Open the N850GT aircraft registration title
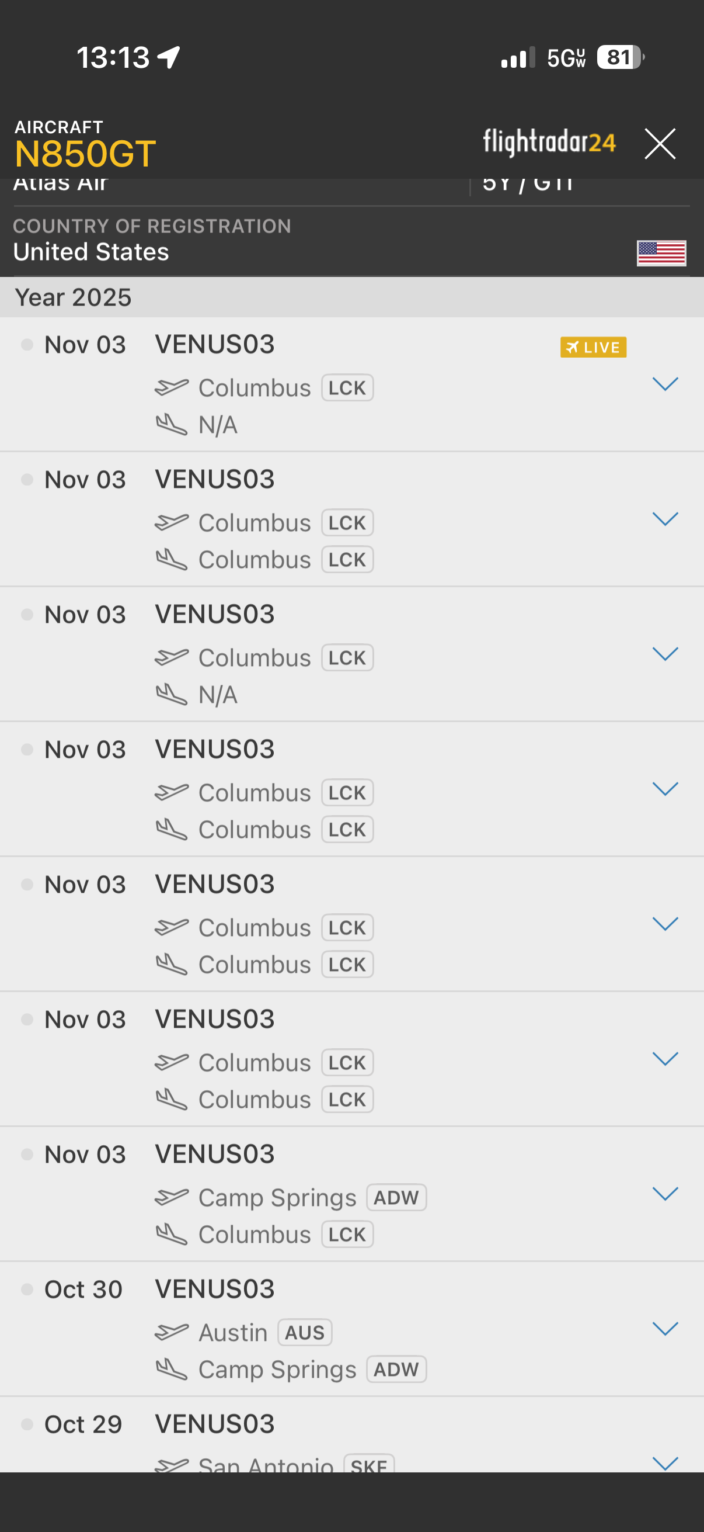The height and width of the screenshot is (1532, 704). tap(86, 154)
